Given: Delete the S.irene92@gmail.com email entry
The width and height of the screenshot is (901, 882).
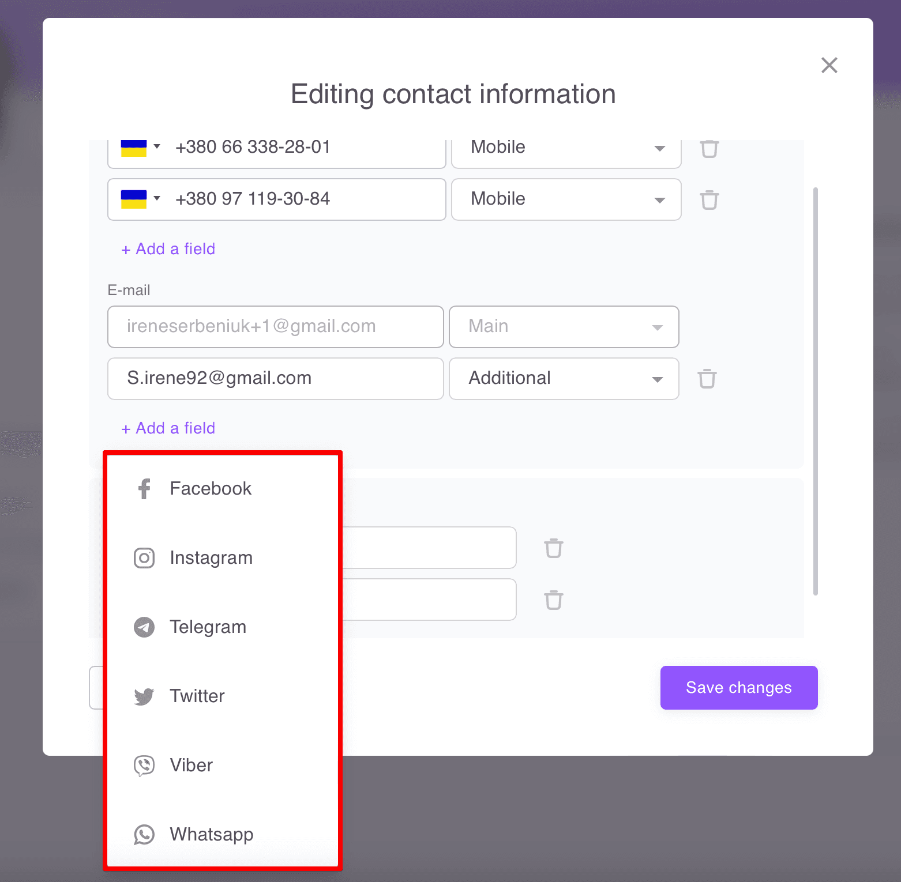Looking at the screenshot, I should click(707, 379).
